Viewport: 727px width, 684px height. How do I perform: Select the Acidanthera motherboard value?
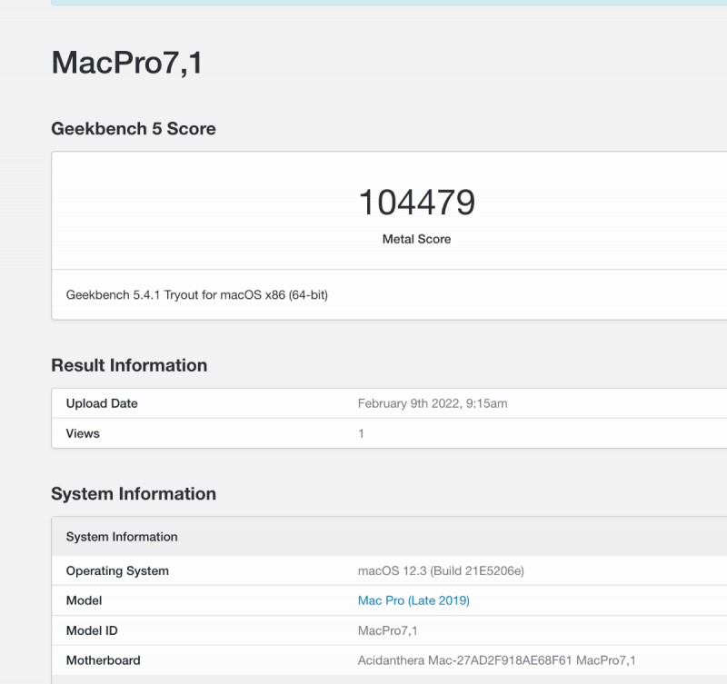(x=496, y=660)
